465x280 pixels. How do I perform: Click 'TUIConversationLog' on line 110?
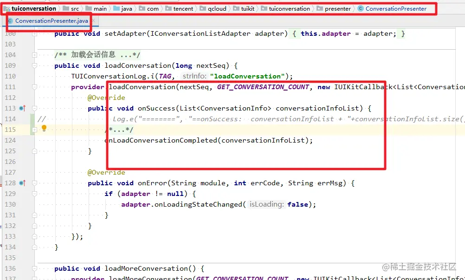click(109, 76)
